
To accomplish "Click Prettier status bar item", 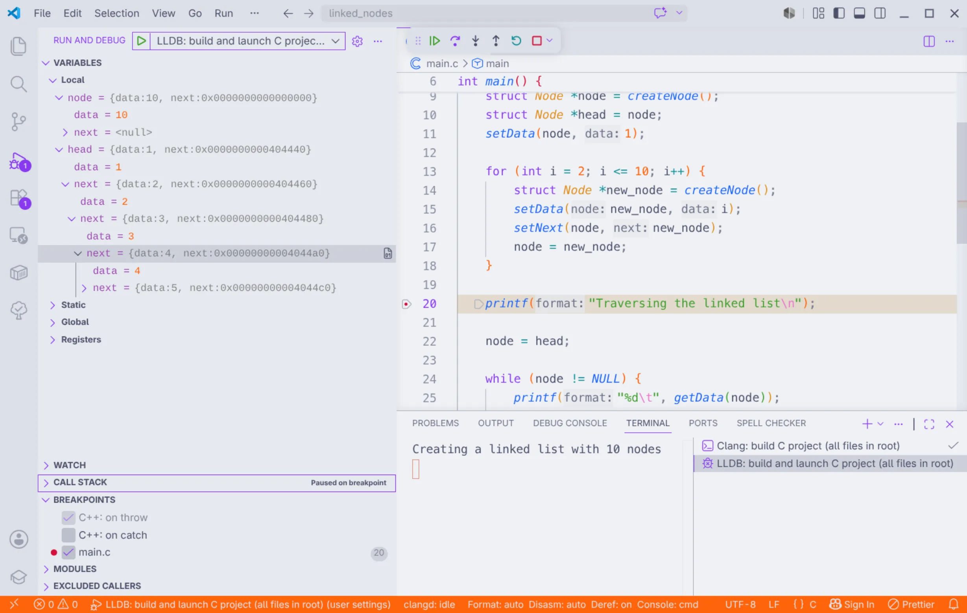I will point(911,605).
